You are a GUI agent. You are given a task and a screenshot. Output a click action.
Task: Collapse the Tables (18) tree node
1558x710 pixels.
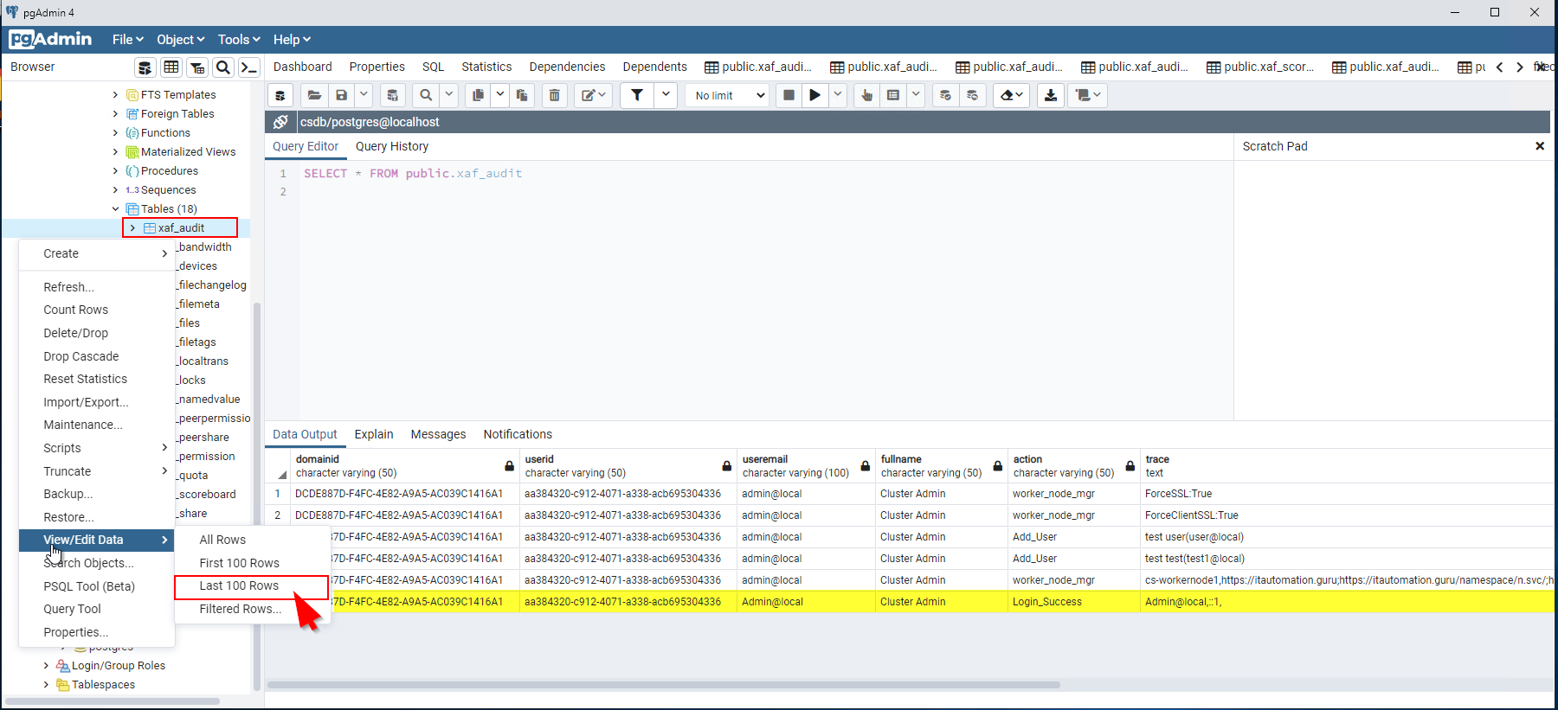point(116,209)
